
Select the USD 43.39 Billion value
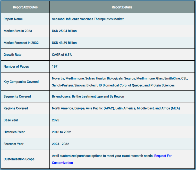pyautogui.click(x=64, y=43)
